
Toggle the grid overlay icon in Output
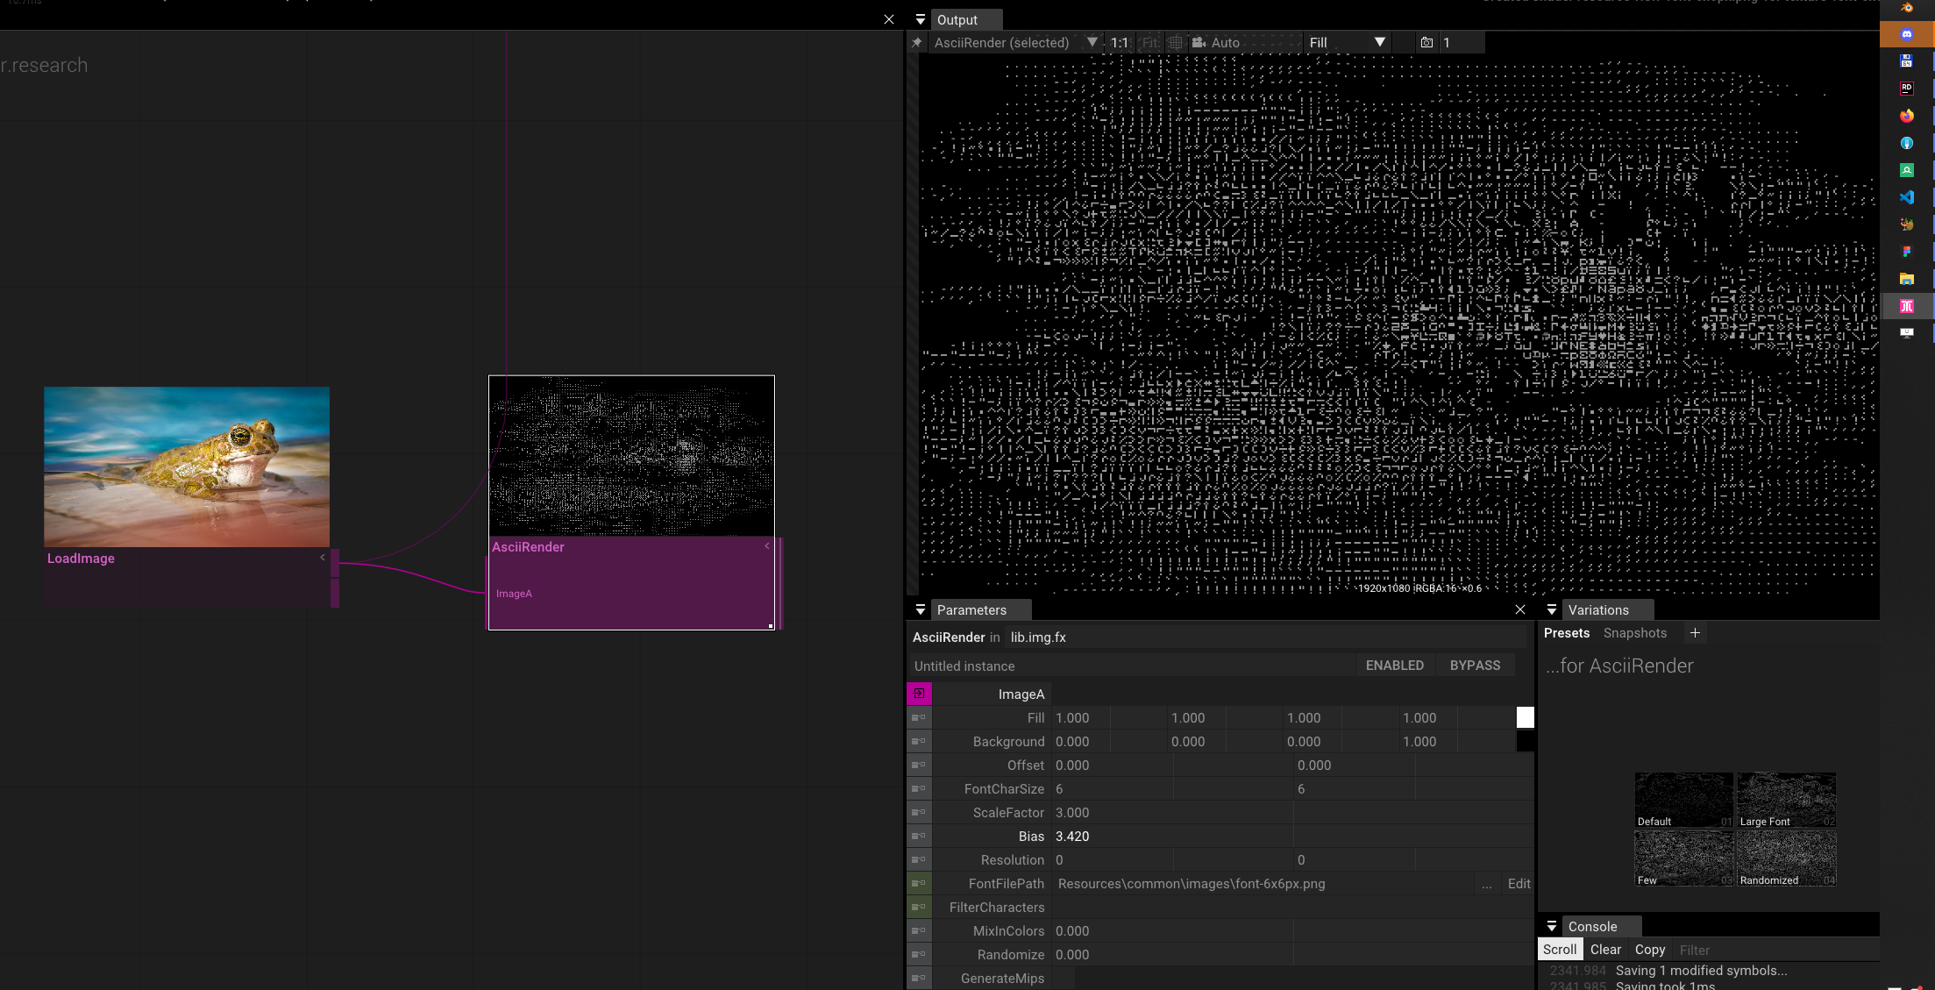coord(1175,42)
